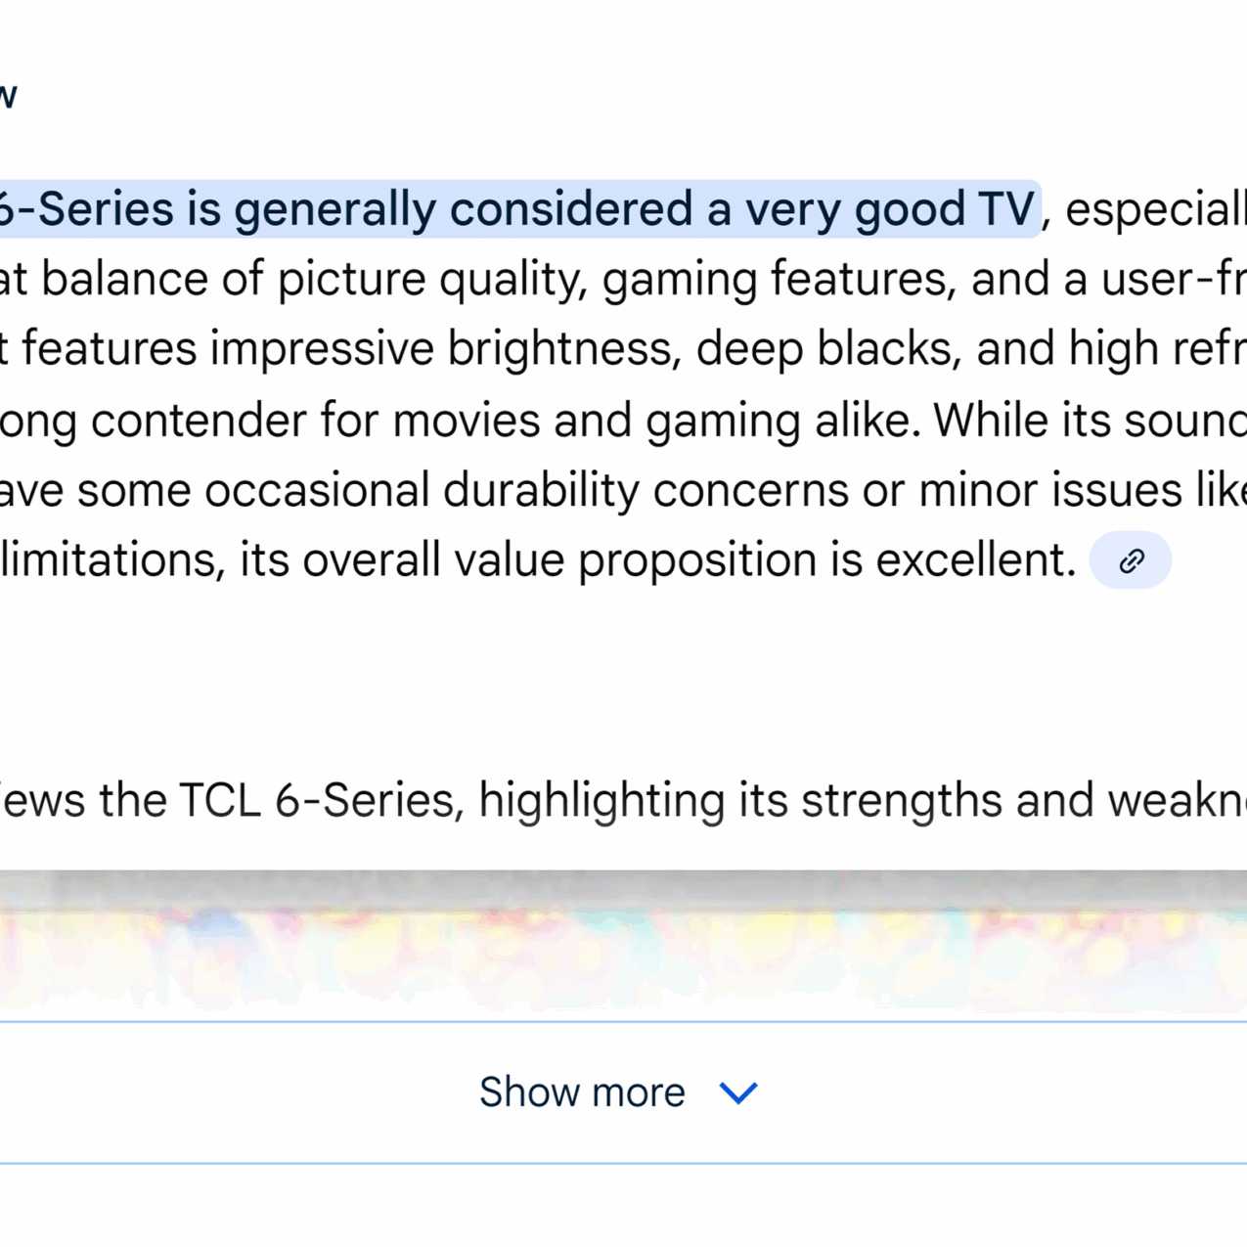Click the word "balance" in the paragraph
1247x1247 pixels.
coord(125,280)
